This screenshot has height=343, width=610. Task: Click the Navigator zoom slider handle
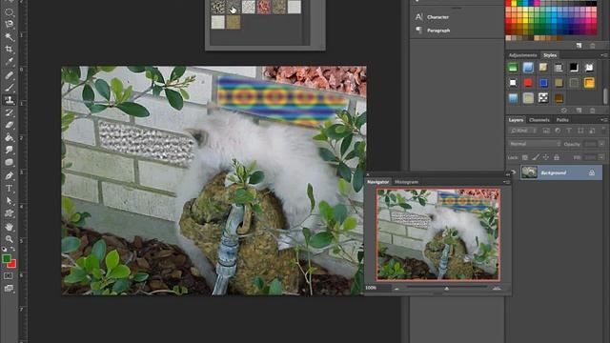[447, 288]
